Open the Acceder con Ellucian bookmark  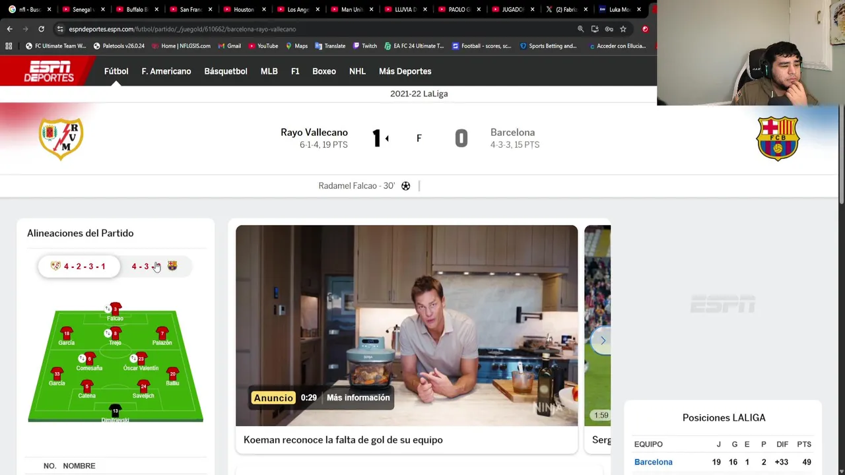[x=617, y=46]
